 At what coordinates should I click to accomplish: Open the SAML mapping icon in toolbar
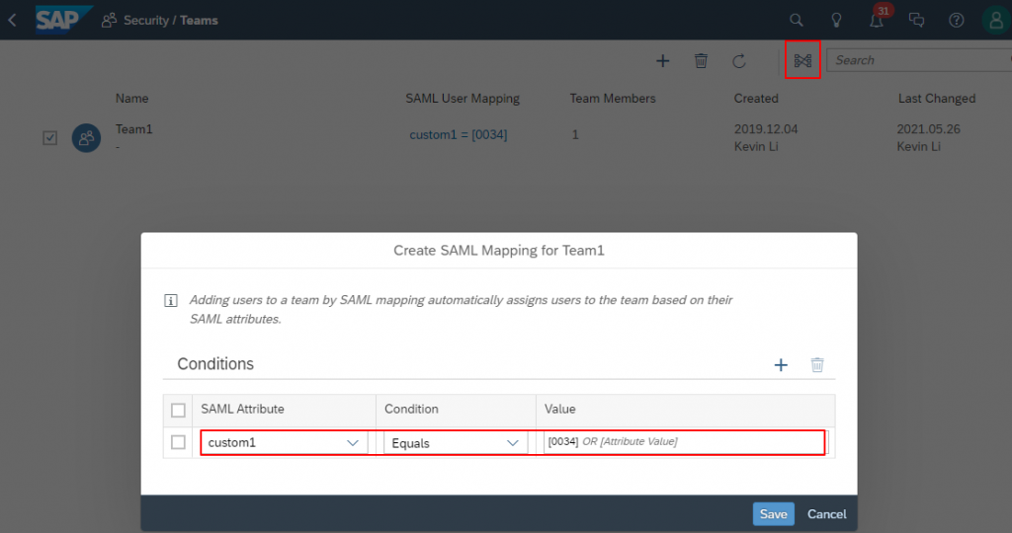click(x=802, y=60)
